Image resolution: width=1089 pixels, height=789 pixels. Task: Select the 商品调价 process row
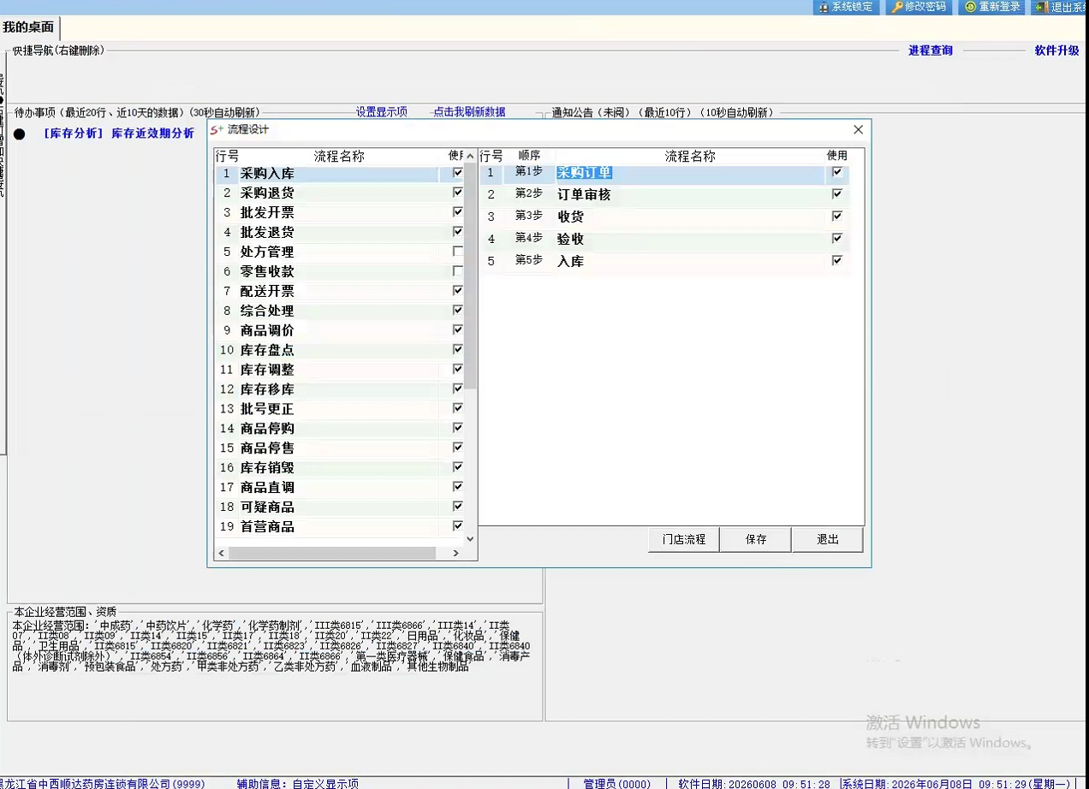339,330
